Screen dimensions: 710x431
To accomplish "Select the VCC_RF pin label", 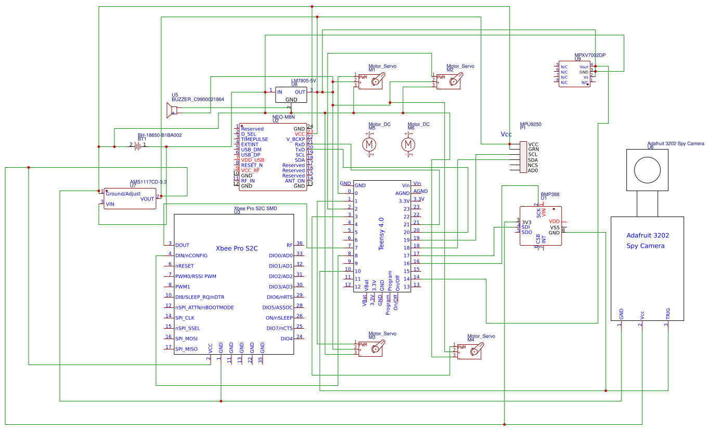I will (x=250, y=170).
